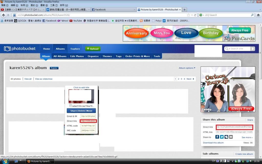Viewport: 262px width, 164px height.
Task: Click Share | Delete | Move button
Action: [x=81, y=111]
